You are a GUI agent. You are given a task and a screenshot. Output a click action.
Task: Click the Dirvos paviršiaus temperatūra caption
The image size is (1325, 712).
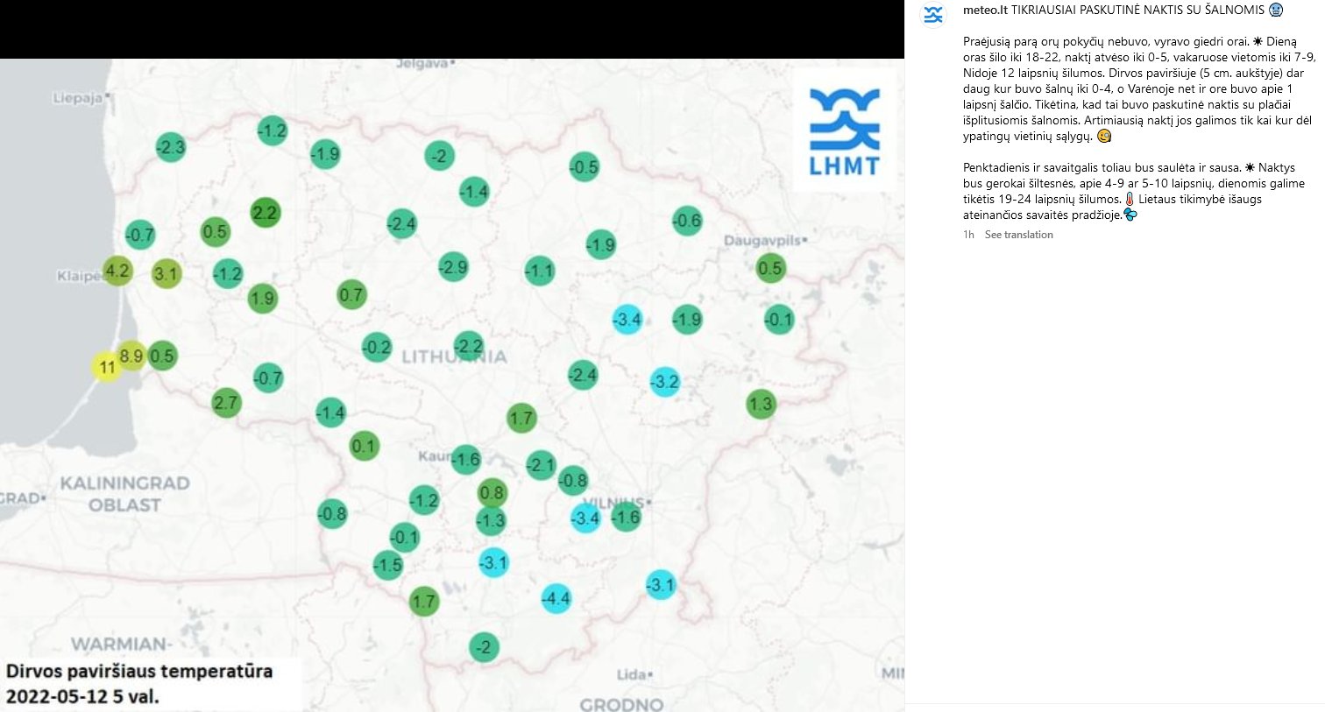pyautogui.click(x=139, y=672)
